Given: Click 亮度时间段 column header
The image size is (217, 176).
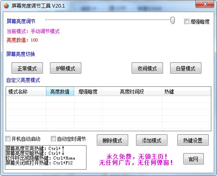Looking at the screenshot, I should [132, 91].
